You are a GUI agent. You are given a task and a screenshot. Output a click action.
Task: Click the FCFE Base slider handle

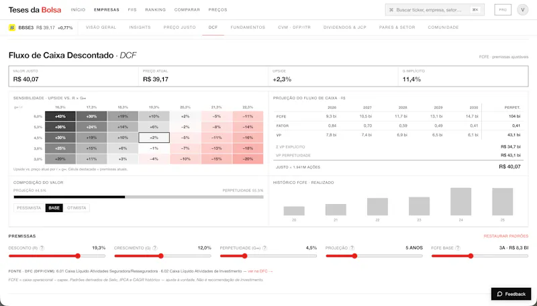click(x=471, y=256)
